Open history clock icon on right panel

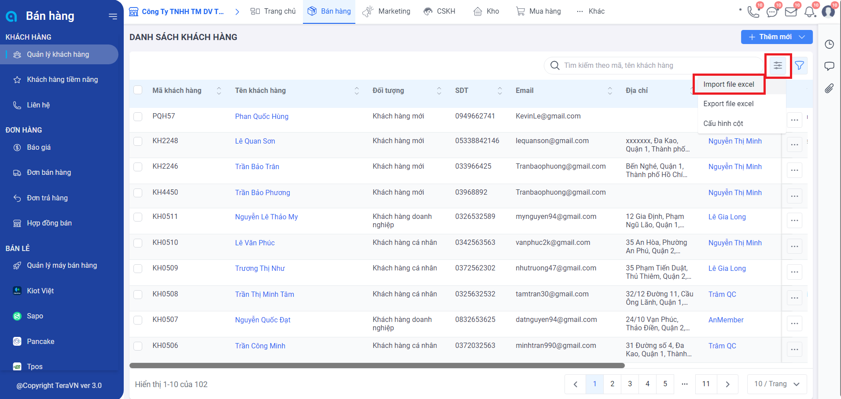(829, 44)
